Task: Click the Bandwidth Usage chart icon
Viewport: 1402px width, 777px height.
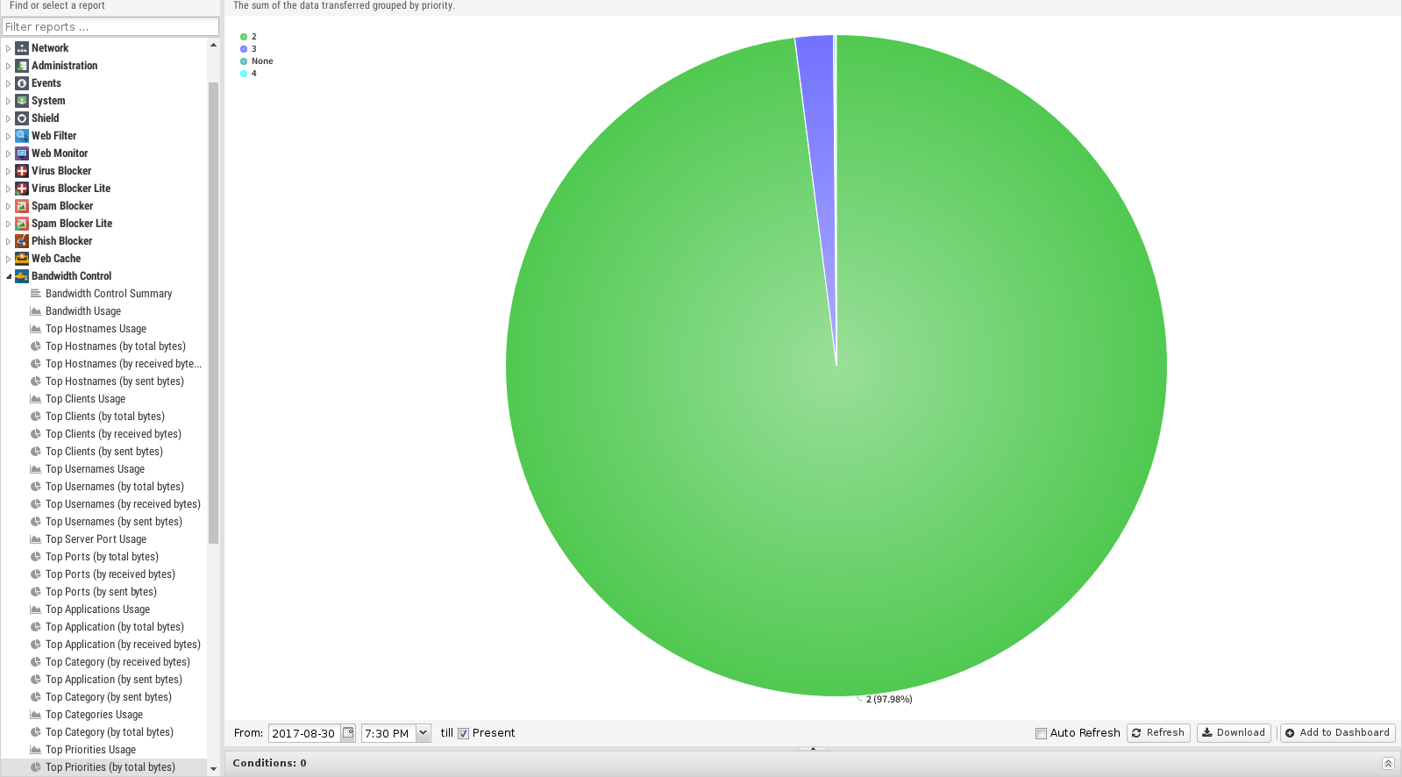Action: click(x=36, y=311)
